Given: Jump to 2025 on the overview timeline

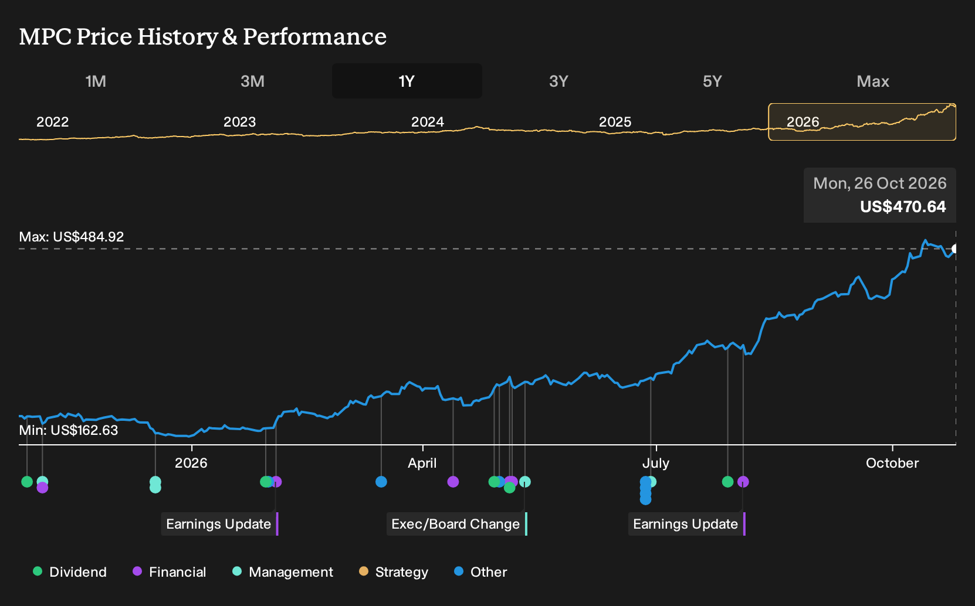Looking at the screenshot, I should click(x=615, y=122).
